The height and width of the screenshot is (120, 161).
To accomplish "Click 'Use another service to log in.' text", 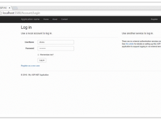I will [x=138, y=33].
